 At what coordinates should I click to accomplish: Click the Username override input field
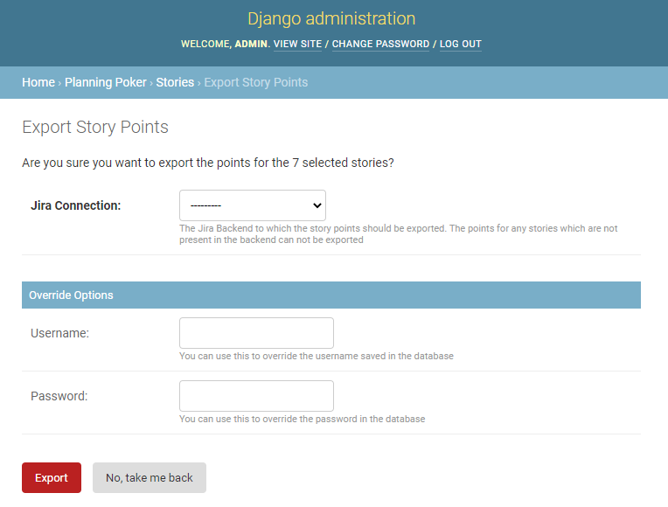click(256, 333)
